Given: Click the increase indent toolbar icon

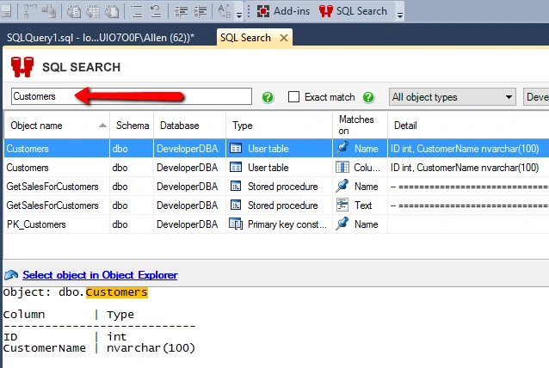Looking at the screenshot, I should (200, 11).
